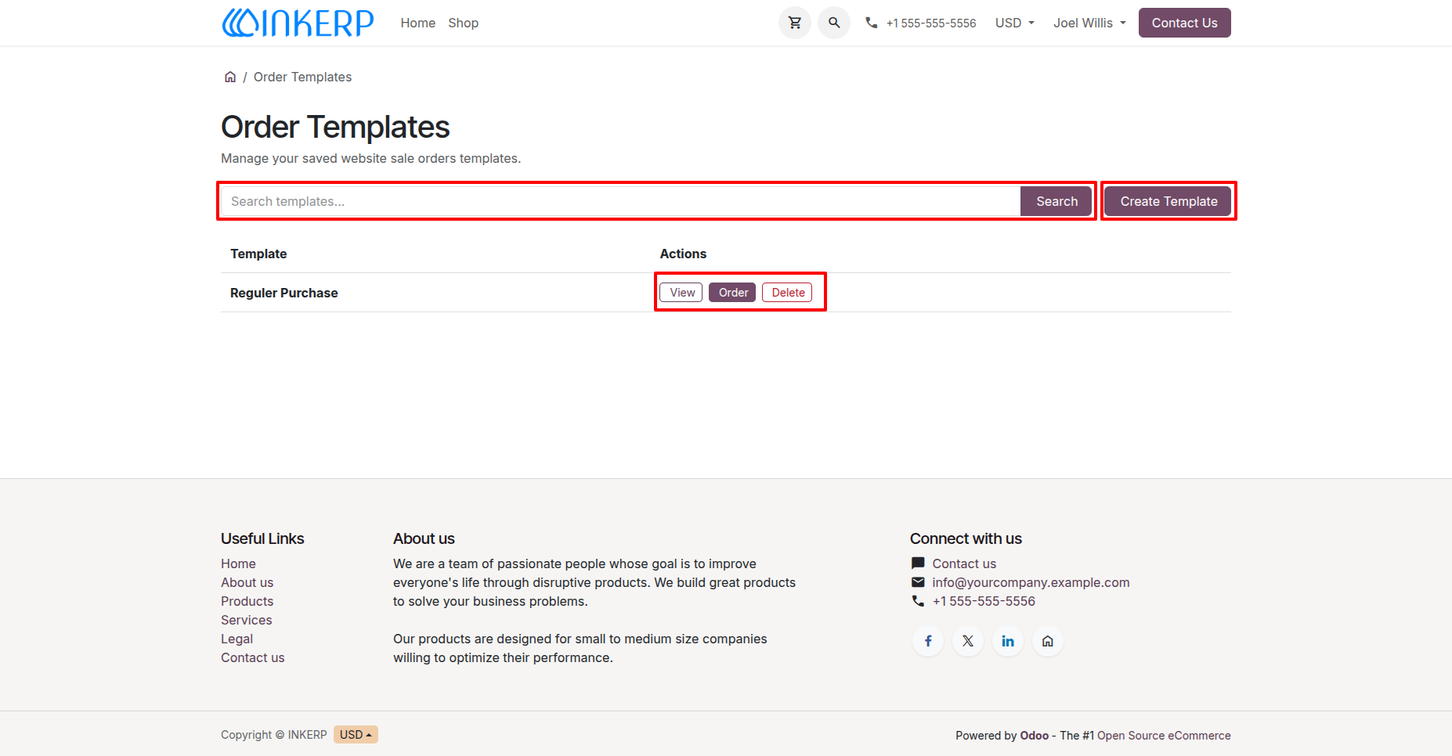Image resolution: width=1452 pixels, height=756 pixels.
Task: Click the Template column header
Action: click(258, 254)
